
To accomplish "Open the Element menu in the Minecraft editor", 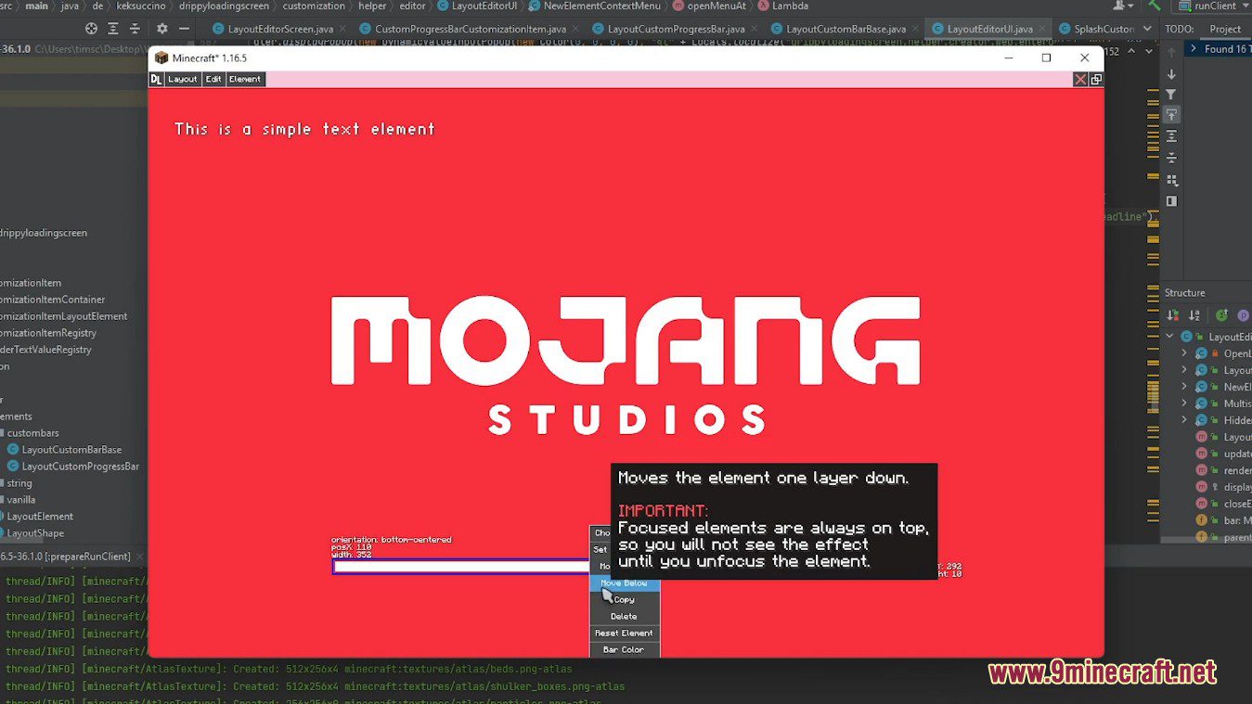I will tap(245, 80).
